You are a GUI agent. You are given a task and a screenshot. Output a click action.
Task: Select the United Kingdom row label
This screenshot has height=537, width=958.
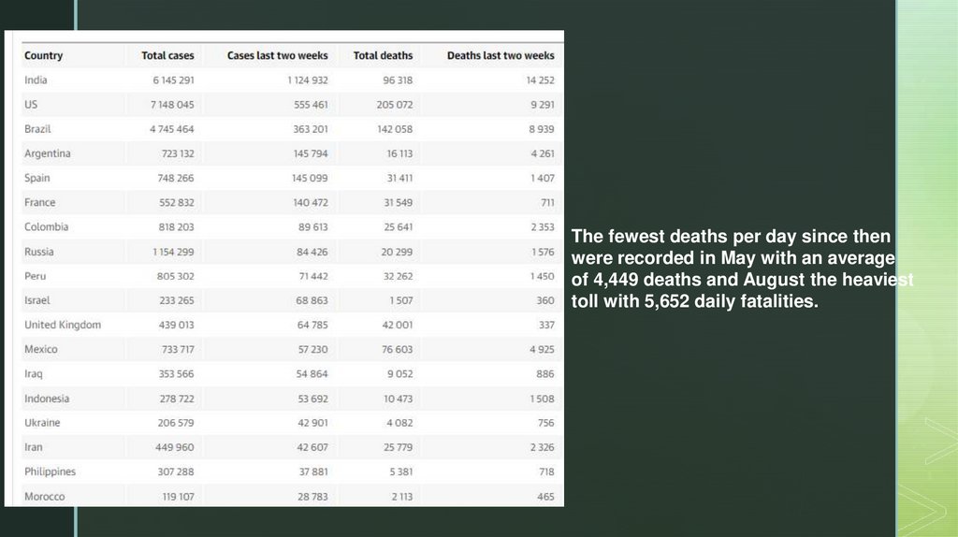[62, 325]
